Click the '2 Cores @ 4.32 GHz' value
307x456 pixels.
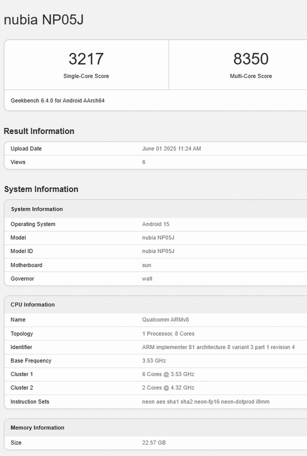(168, 388)
